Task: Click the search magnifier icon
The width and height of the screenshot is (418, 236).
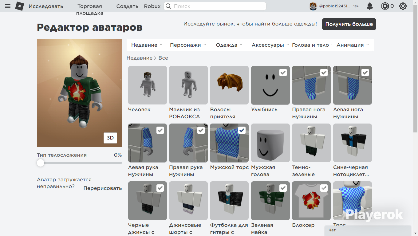Action: click(x=168, y=6)
